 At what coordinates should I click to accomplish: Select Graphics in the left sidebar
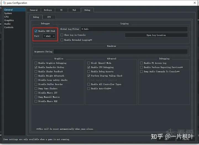[9, 20]
